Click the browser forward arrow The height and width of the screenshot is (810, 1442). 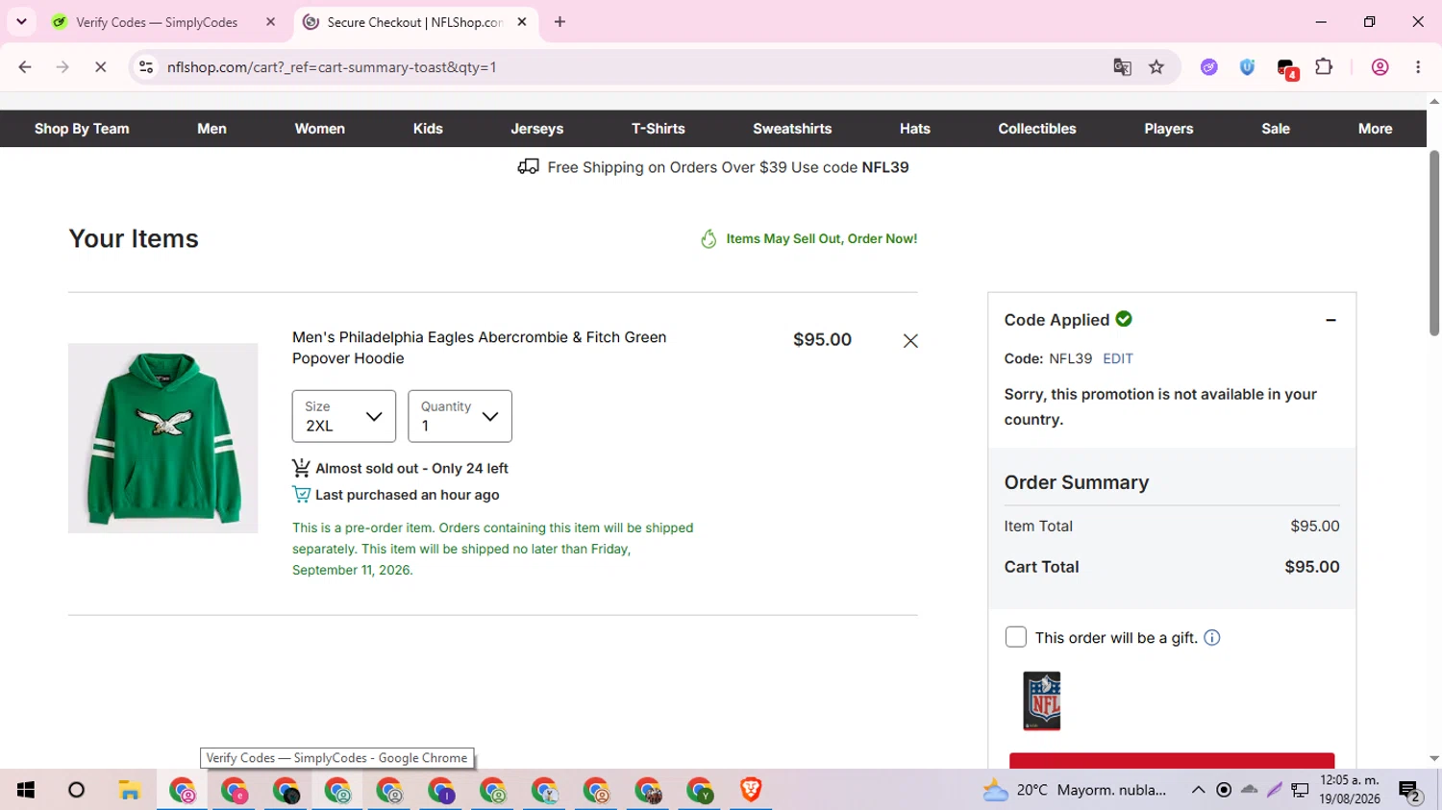click(62, 67)
